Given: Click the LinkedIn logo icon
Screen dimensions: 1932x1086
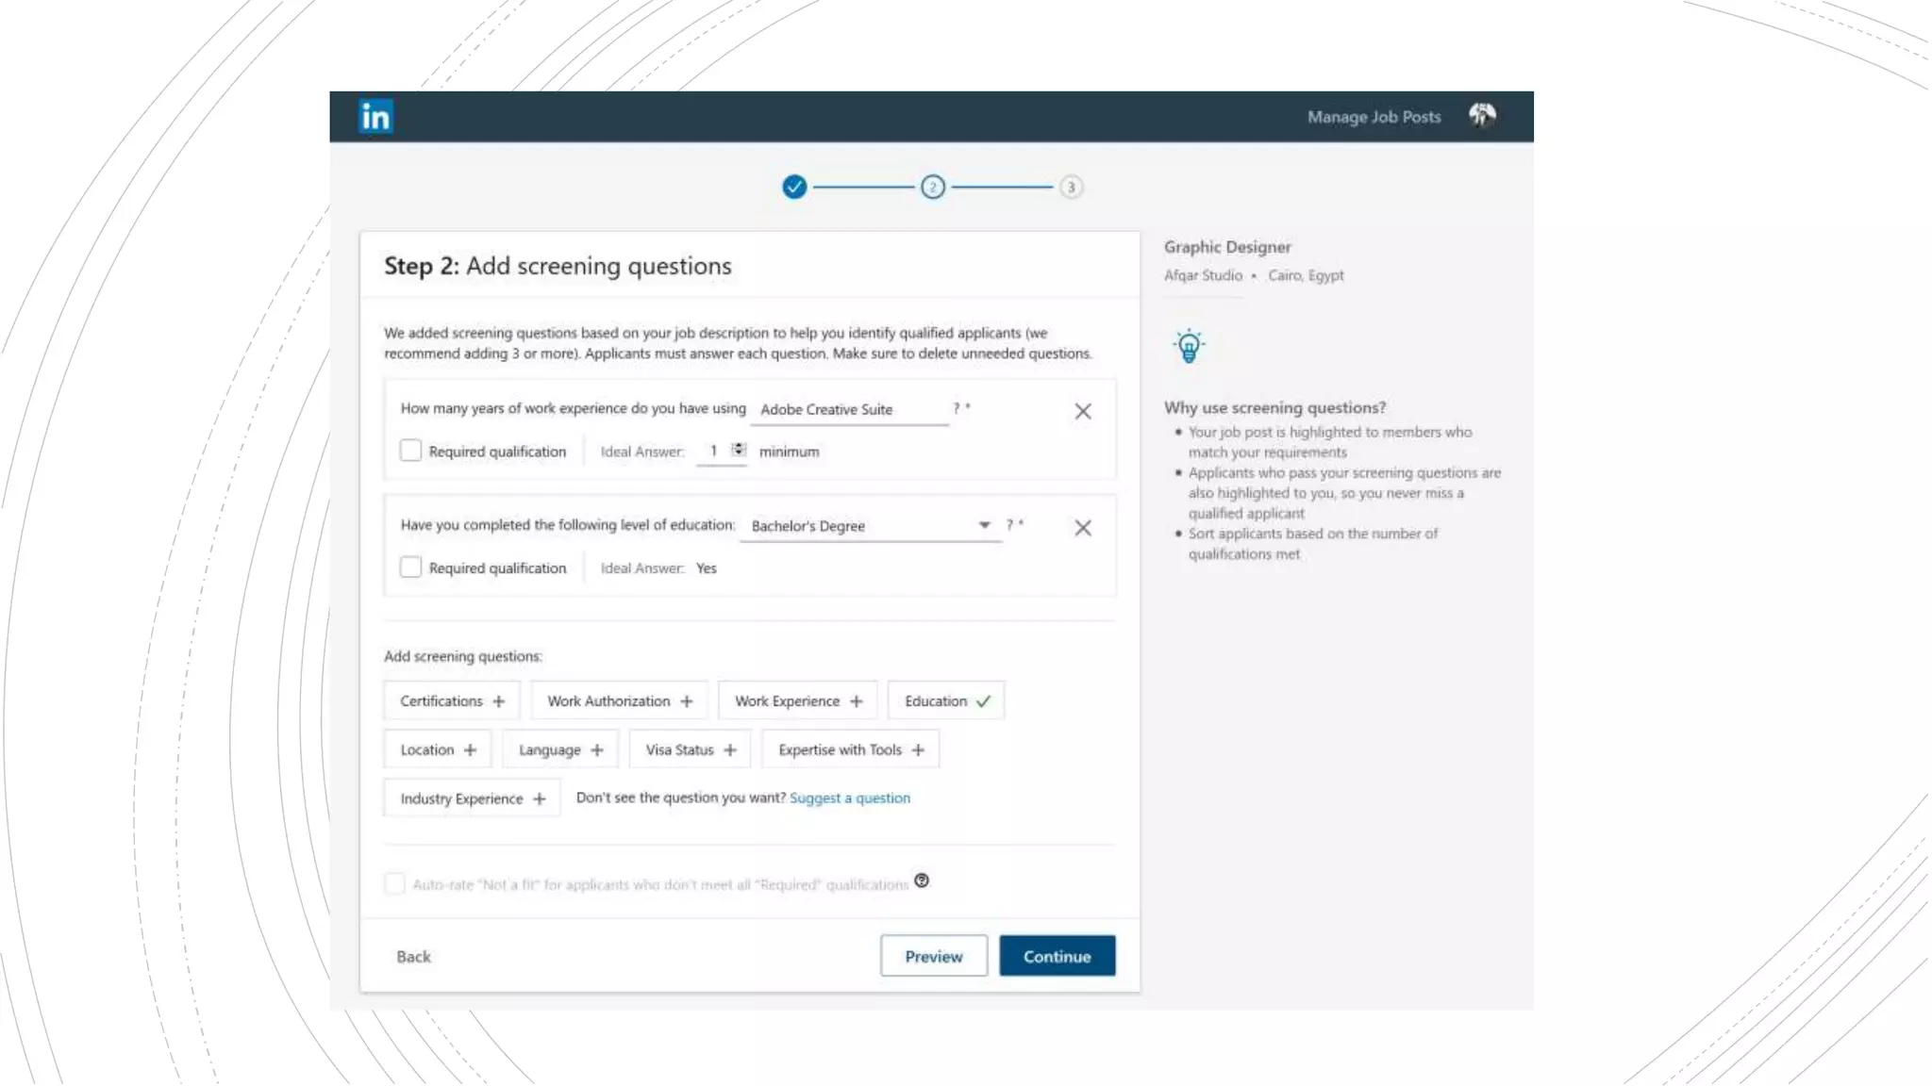Looking at the screenshot, I should click(375, 117).
